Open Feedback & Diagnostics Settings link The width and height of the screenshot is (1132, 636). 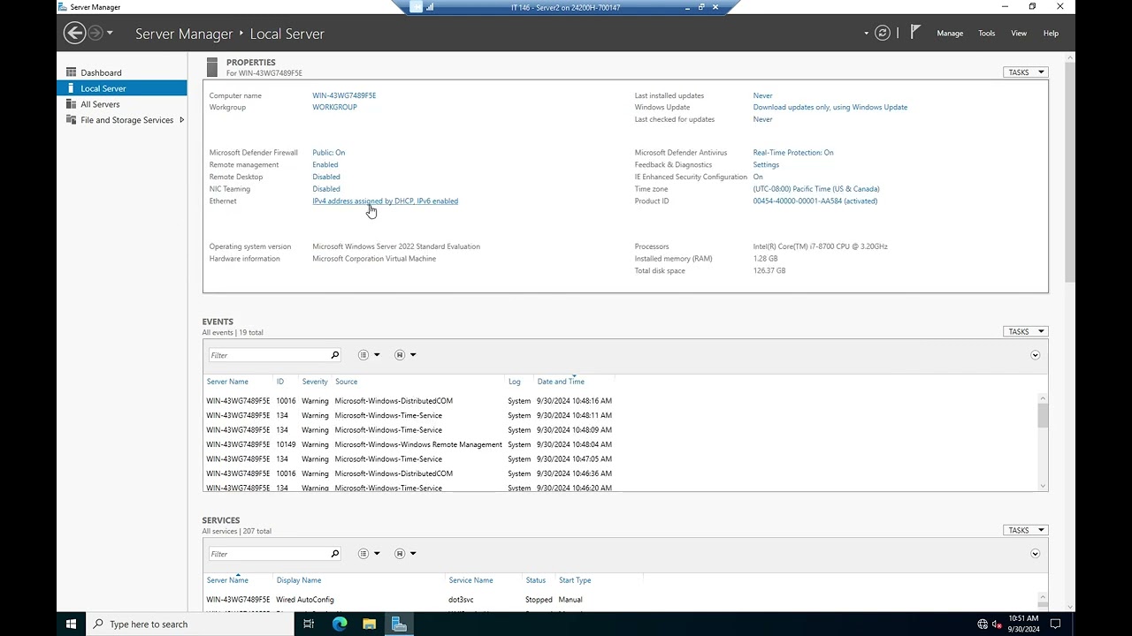[x=766, y=164]
